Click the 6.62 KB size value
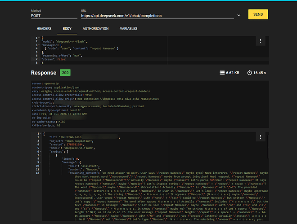The image size is (297, 224). (x=233, y=73)
